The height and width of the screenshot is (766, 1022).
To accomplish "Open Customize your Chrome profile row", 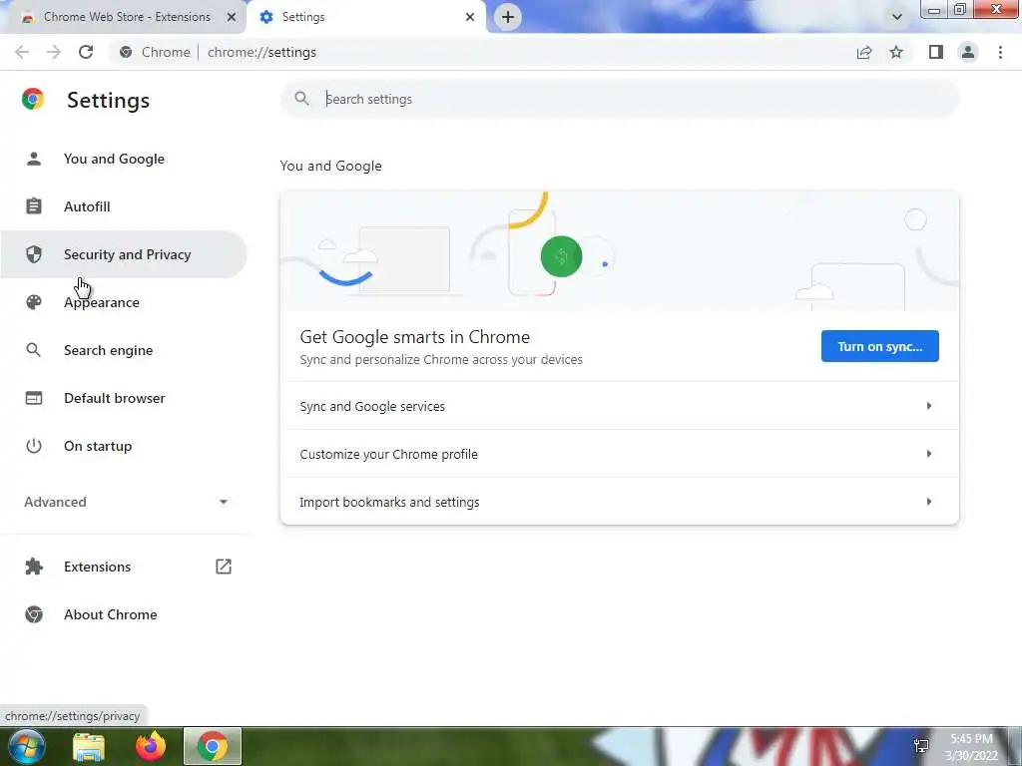I will [x=619, y=454].
